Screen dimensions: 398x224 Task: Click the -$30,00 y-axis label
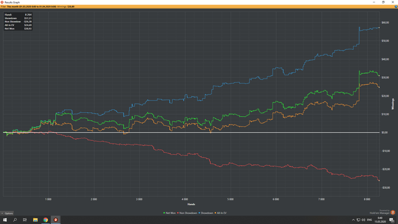coord(385,188)
